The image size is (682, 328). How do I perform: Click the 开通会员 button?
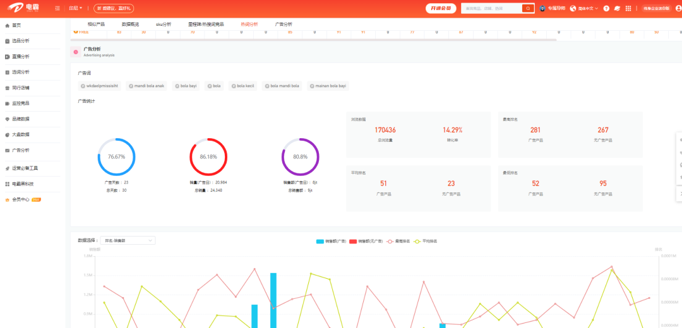coord(441,8)
